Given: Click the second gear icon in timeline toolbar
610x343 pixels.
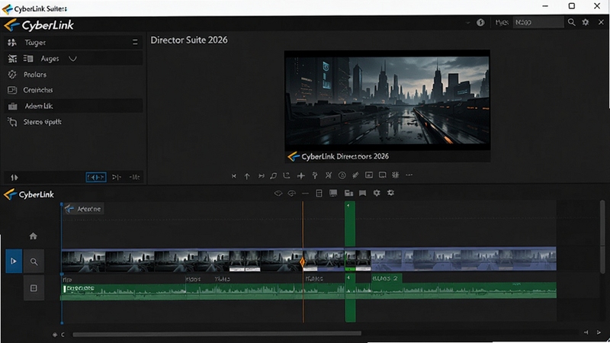Looking at the screenshot, I should coord(390,193).
